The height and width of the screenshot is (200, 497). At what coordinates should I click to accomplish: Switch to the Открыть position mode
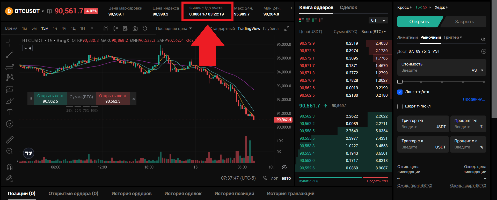pos(419,22)
